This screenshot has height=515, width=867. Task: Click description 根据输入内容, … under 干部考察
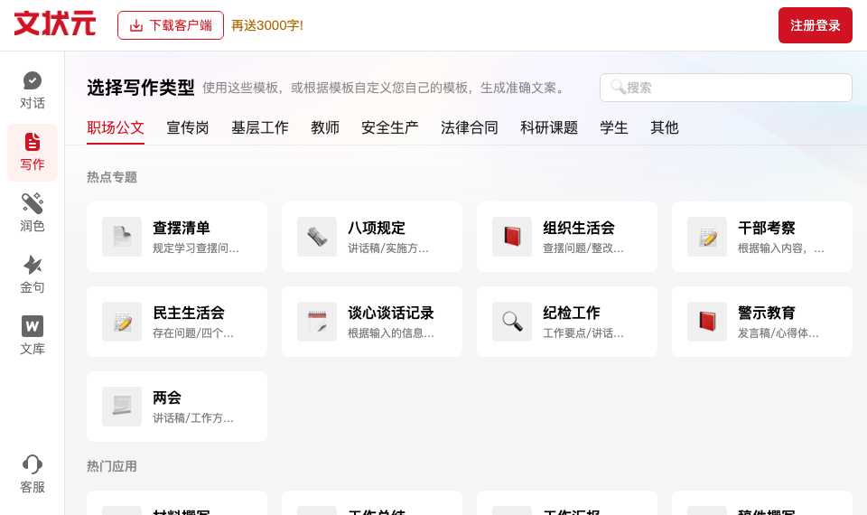click(780, 248)
